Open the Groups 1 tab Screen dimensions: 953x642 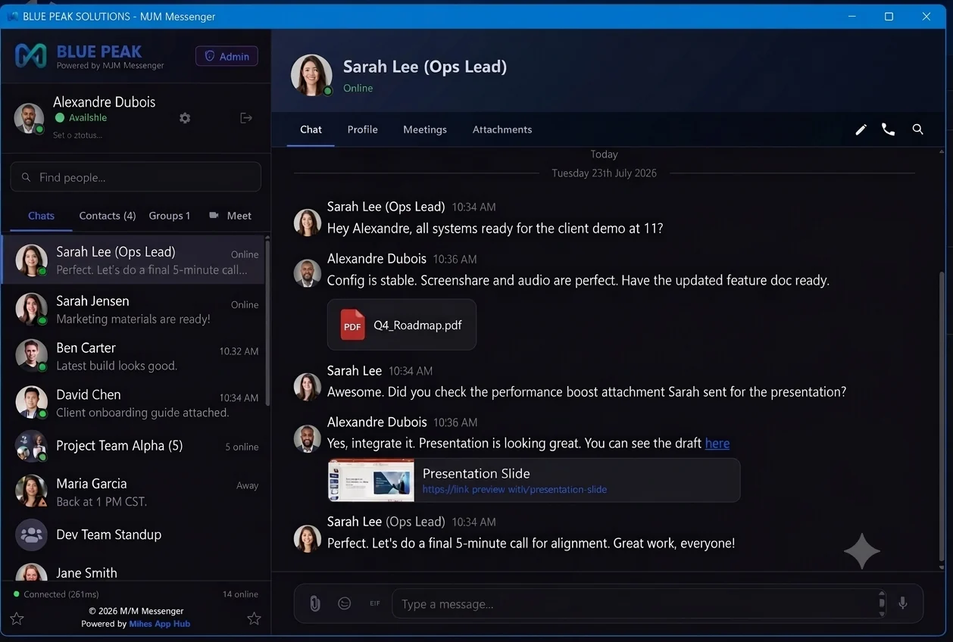click(x=170, y=216)
